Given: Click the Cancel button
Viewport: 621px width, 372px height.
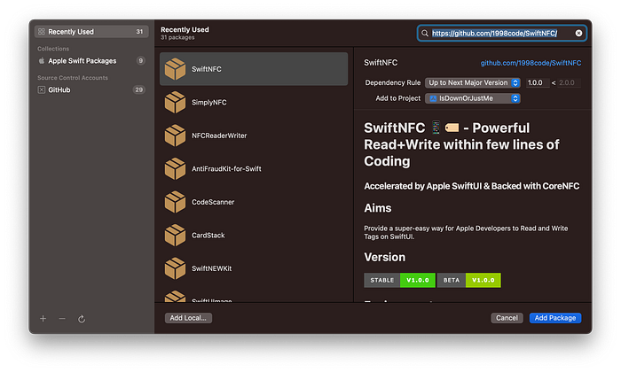Looking at the screenshot, I should (x=507, y=318).
